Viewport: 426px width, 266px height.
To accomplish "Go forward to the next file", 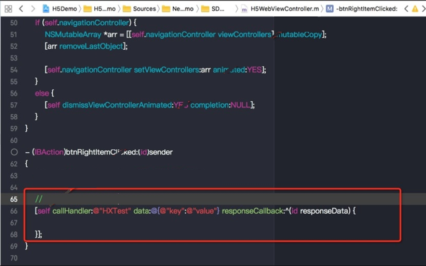I will click(33, 9).
